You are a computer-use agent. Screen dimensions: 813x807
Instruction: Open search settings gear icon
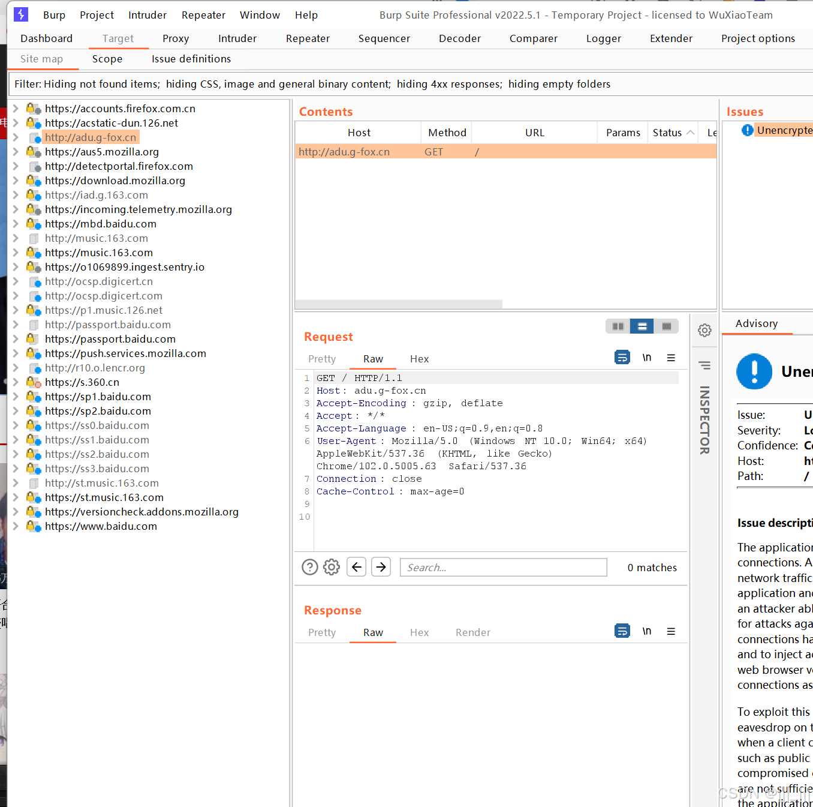[x=332, y=567]
